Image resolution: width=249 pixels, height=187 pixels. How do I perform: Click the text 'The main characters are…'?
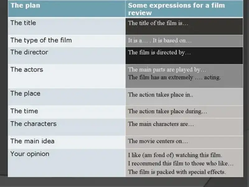[161, 124]
